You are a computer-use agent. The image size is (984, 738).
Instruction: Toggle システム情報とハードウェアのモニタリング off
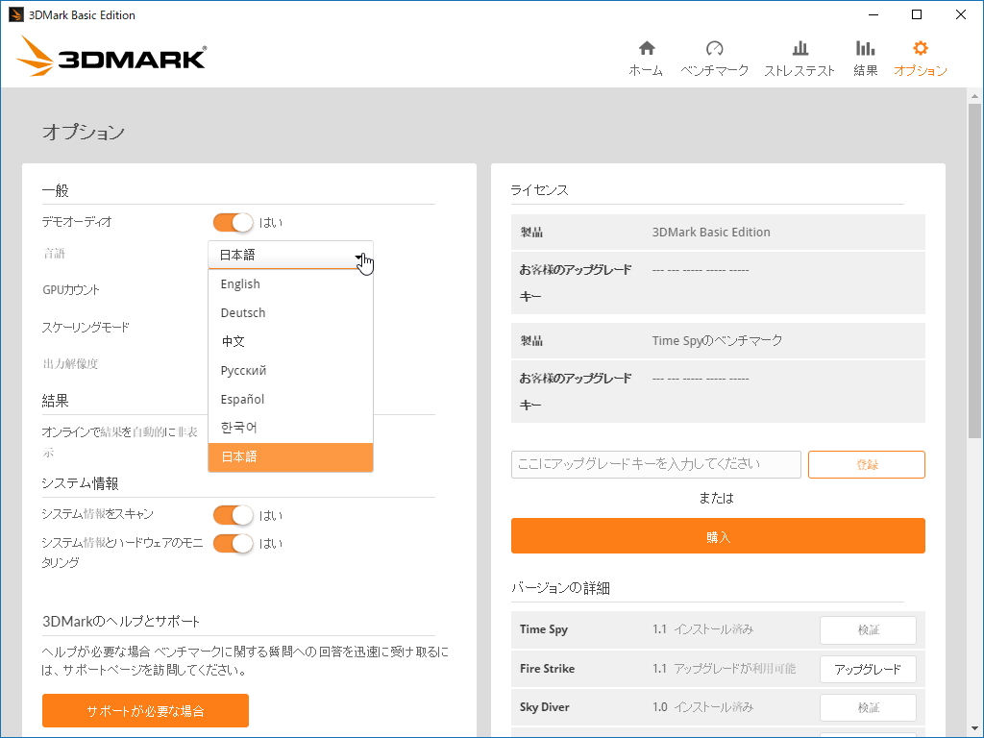pyautogui.click(x=232, y=543)
